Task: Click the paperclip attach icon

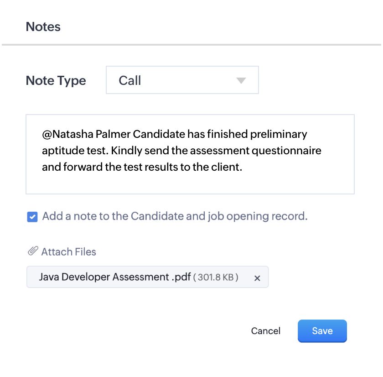Action: coord(32,251)
